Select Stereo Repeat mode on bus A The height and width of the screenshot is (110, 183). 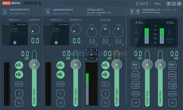tap(135, 75)
